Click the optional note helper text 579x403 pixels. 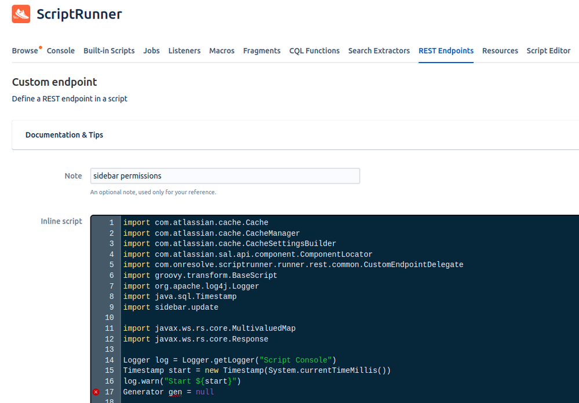pyautogui.click(x=153, y=192)
